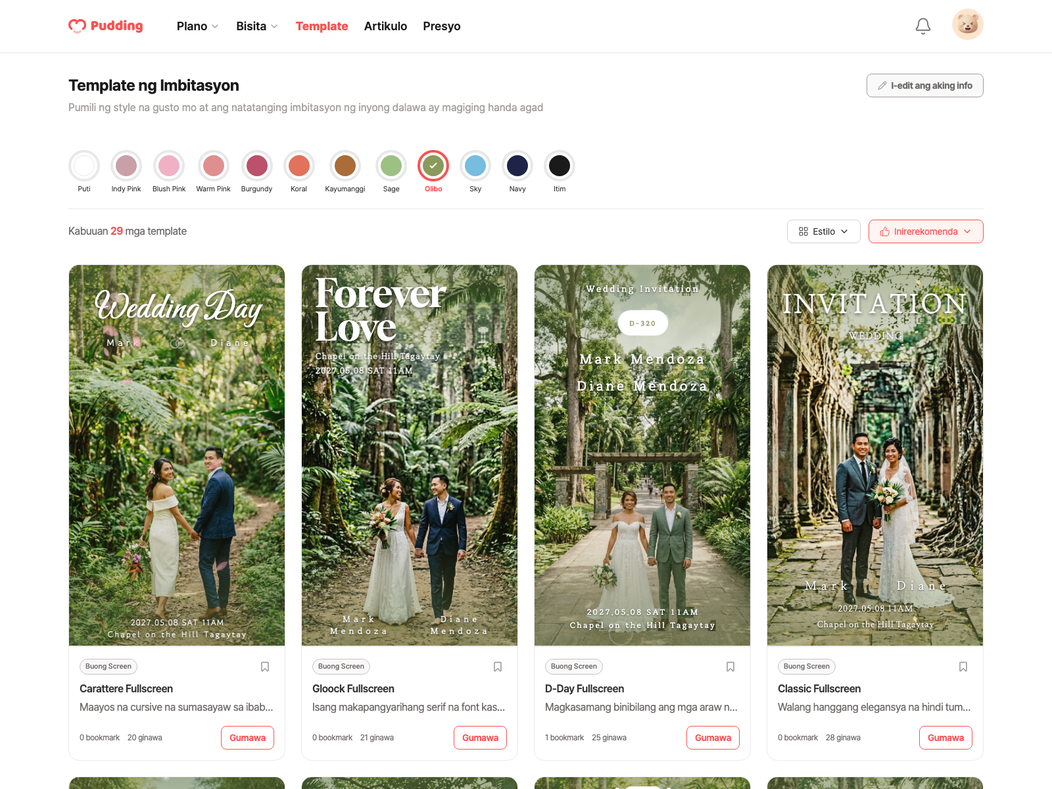Viewport: 1052px width, 789px height.
Task: Go to the Template tab
Action: (x=322, y=26)
